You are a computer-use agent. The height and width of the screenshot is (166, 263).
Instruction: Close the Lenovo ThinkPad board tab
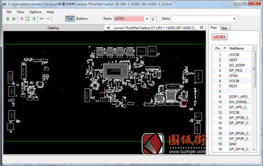(x=202, y=28)
